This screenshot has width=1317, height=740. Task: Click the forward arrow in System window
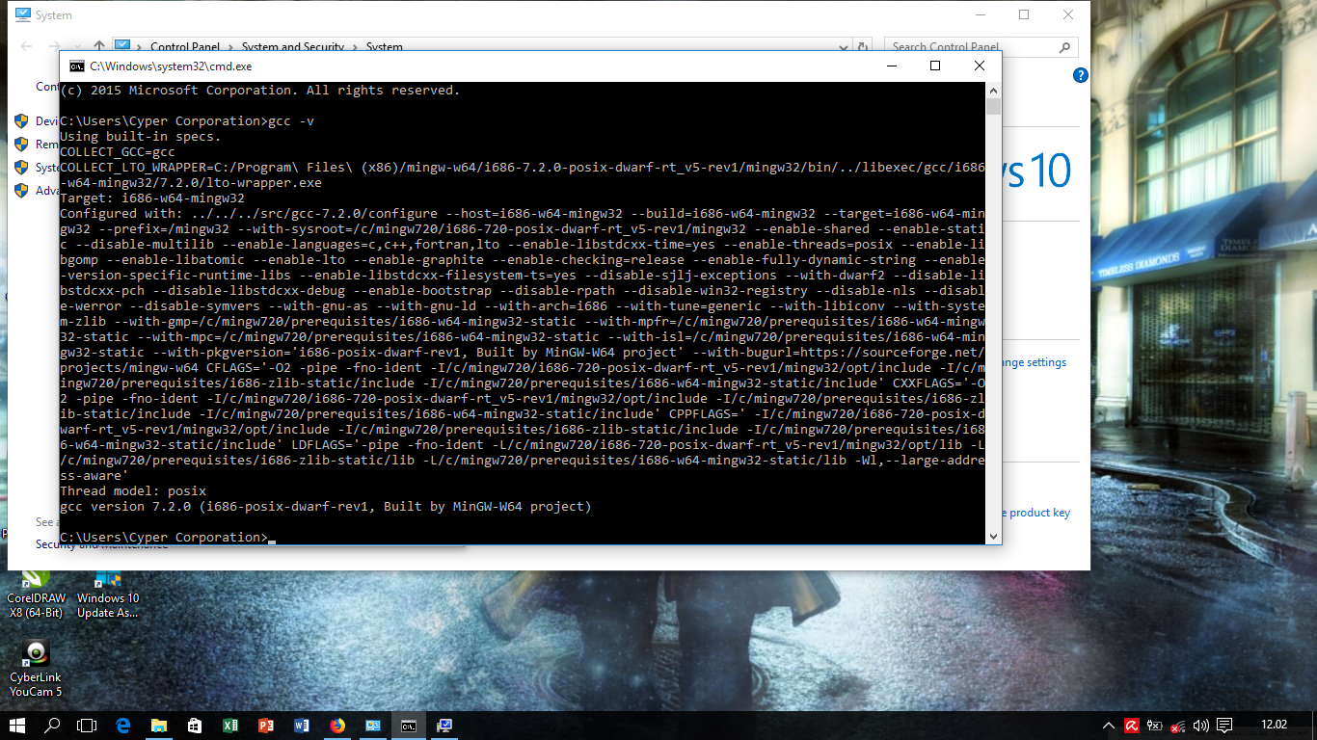click(54, 46)
